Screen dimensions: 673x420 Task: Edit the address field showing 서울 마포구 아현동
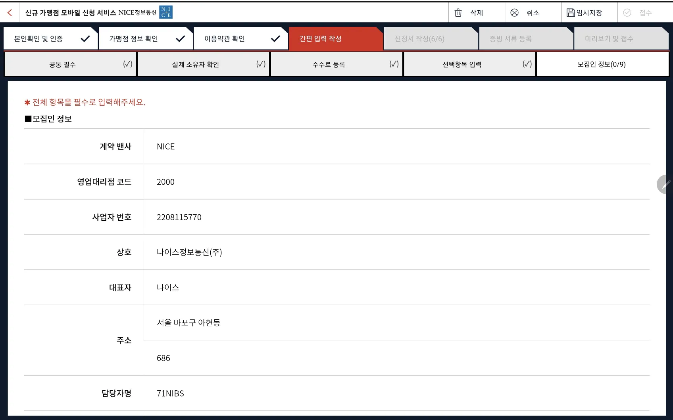[x=396, y=323]
